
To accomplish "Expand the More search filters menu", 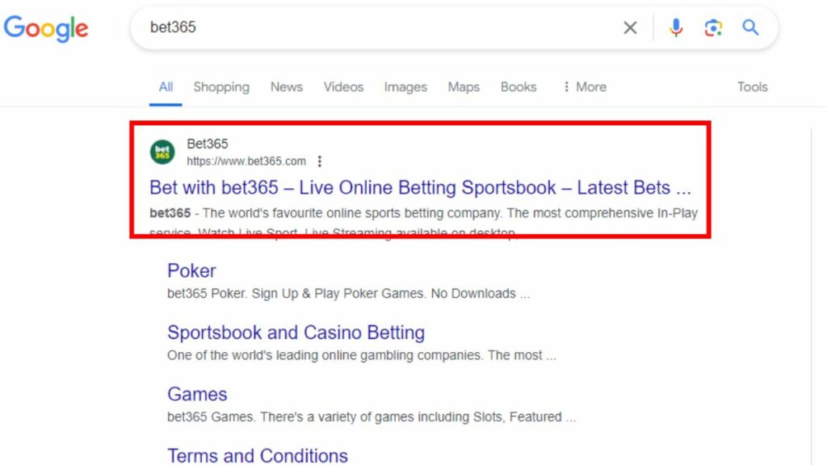I will click(585, 87).
